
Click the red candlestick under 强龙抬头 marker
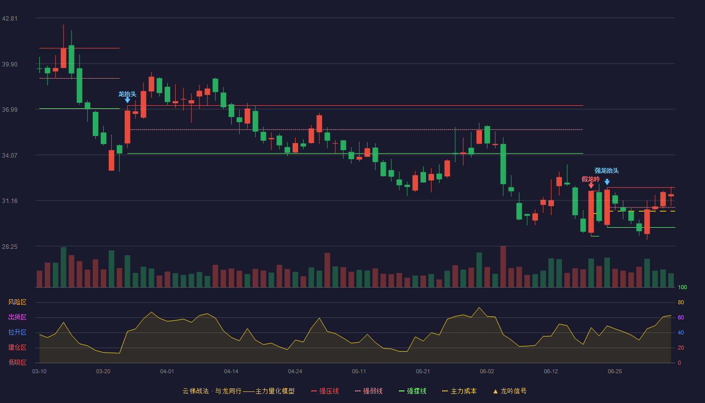[x=607, y=207]
